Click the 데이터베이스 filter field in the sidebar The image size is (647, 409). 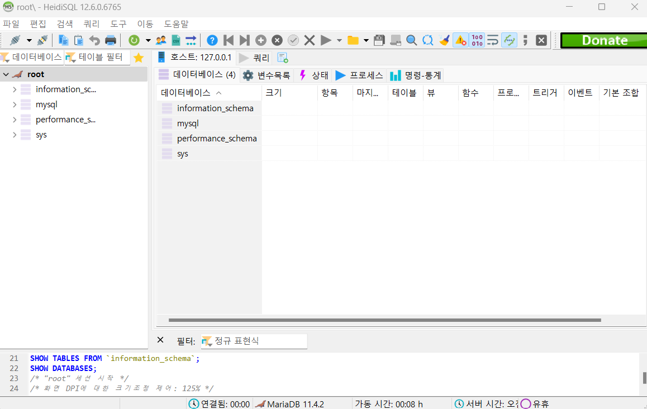(x=32, y=58)
